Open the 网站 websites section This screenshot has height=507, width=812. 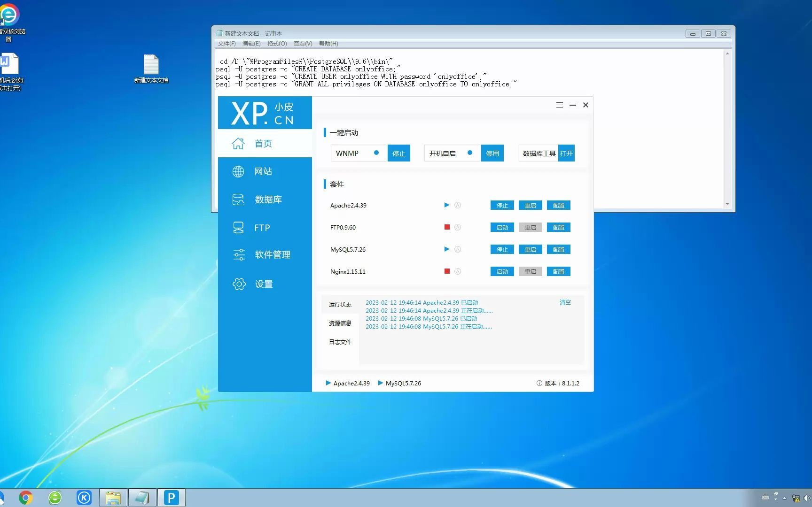tap(265, 171)
